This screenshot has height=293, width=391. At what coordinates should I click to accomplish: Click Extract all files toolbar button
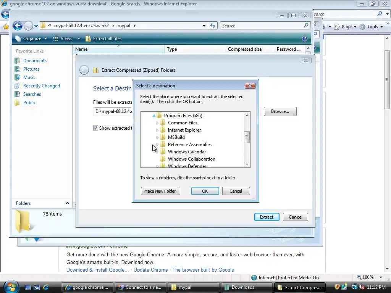pos(104,39)
